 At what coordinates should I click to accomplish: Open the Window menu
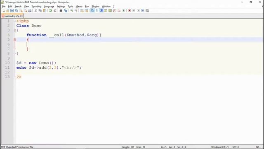(106, 7)
